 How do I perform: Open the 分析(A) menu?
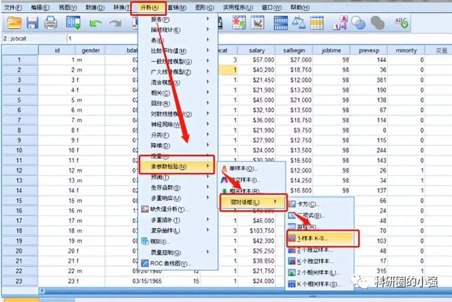[x=149, y=7]
